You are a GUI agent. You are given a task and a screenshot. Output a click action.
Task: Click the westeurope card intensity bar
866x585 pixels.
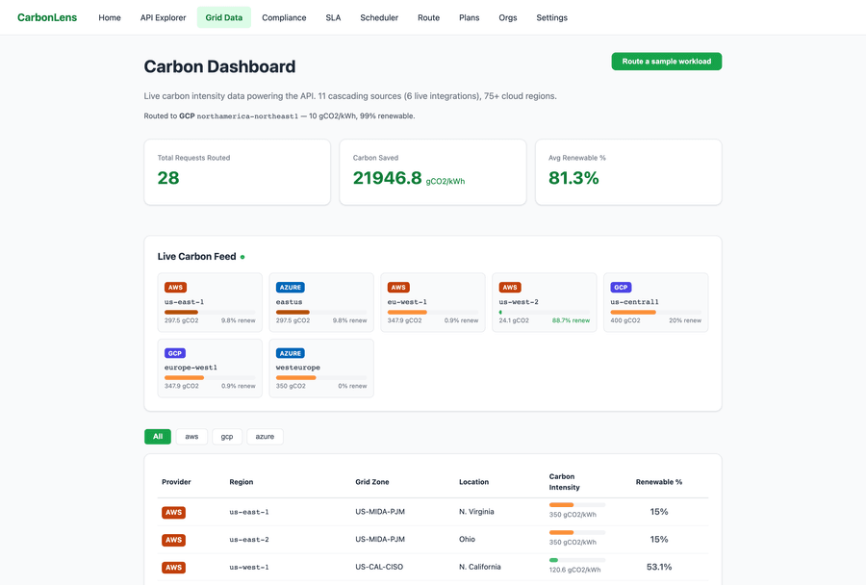(321, 378)
